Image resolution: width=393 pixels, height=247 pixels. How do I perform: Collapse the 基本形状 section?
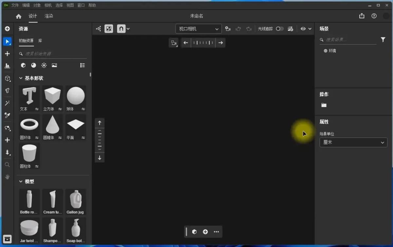[21, 78]
